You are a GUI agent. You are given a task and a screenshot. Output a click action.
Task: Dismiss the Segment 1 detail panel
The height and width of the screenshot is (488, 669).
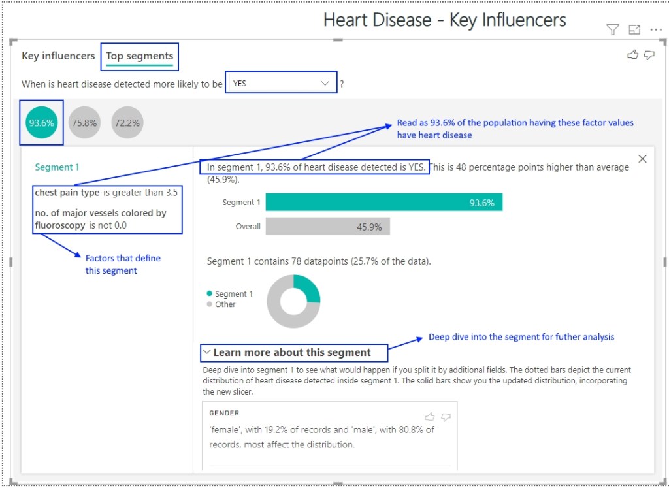click(642, 158)
